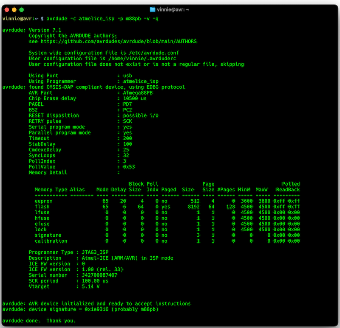Screen dimensions: 340x328
Task: Click the flash Paged value 'yes'
Action: (x=166, y=207)
